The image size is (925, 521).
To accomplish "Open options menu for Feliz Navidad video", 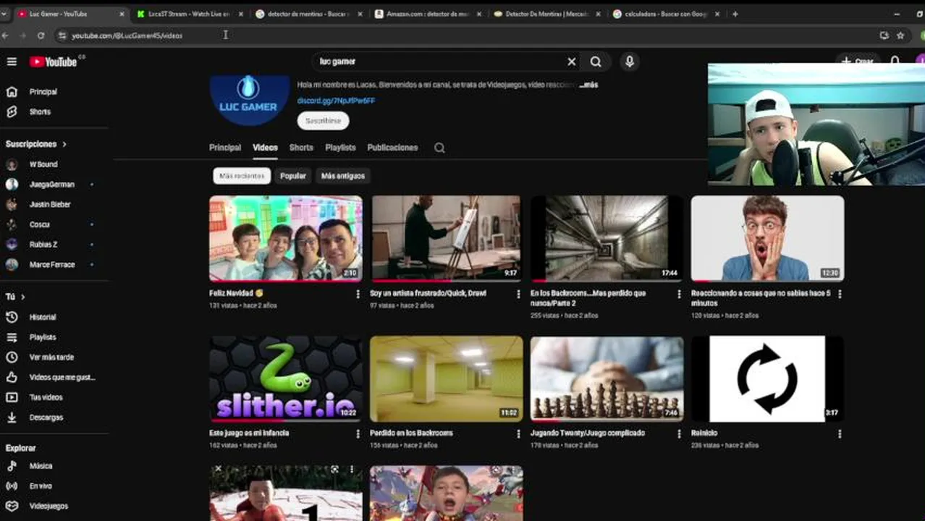I will (x=358, y=295).
